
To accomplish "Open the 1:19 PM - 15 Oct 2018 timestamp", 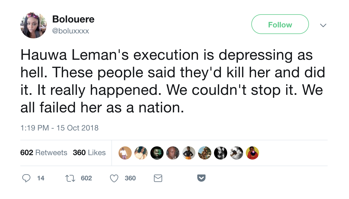I will coord(59,128).
